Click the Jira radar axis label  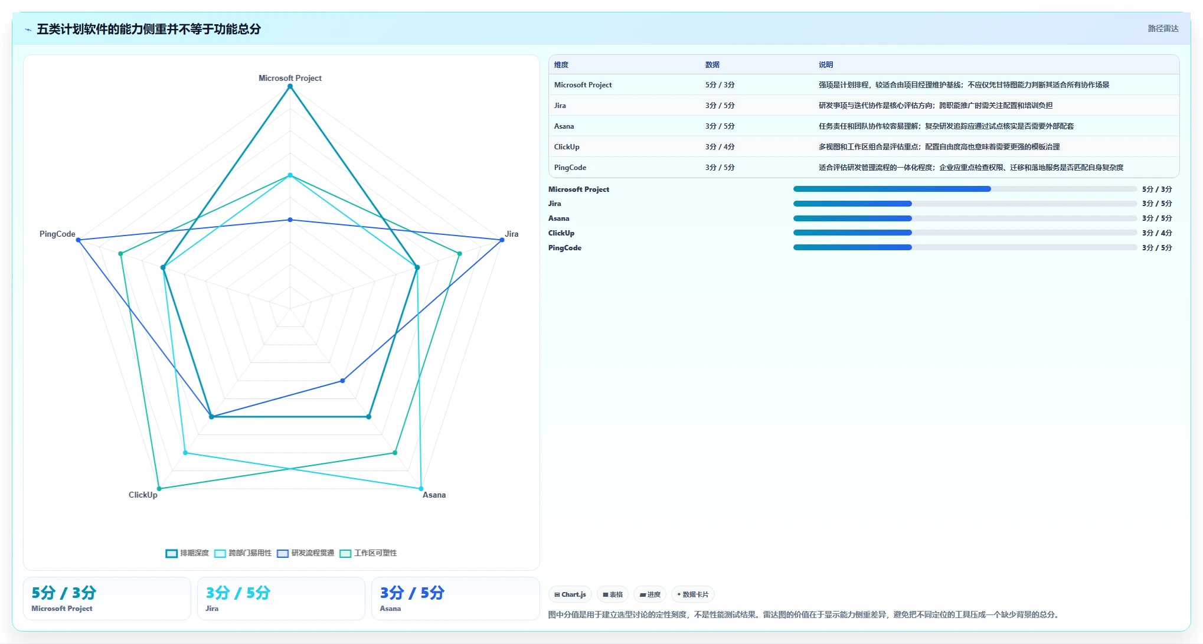(511, 234)
